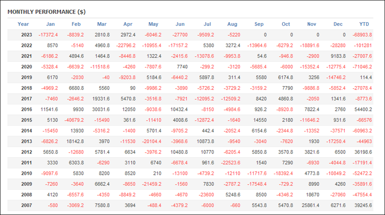Click the 2015 Feb value -40679.2
Screen dimensions: 385x215
[74, 120]
